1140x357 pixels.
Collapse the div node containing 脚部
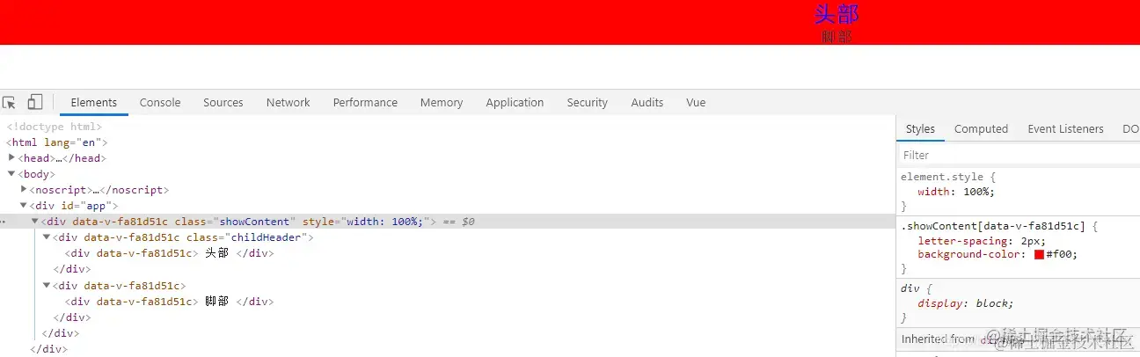[x=47, y=285]
